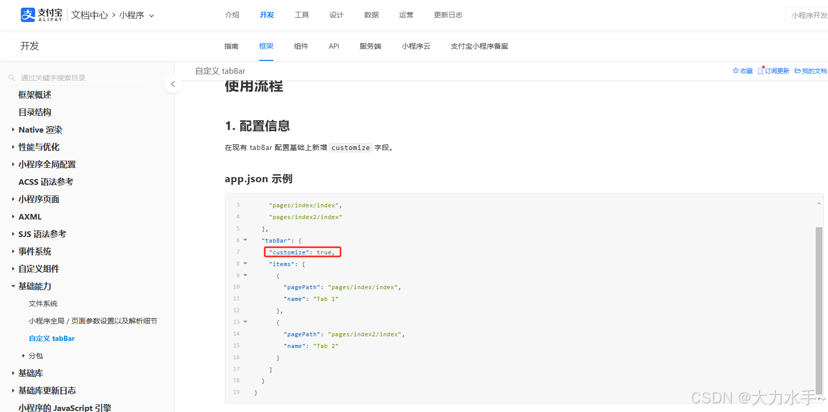This screenshot has height=412, width=828.
Task: Click code block vertical scrollbar thumb
Action: coord(819,311)
